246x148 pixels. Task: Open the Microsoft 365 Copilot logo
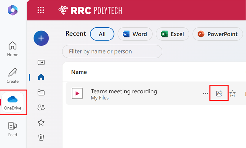(13, 10)
